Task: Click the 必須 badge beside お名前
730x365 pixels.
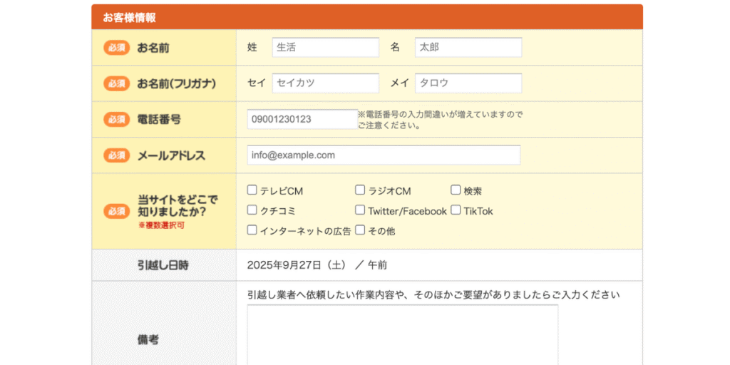Action: coord(116,48)
